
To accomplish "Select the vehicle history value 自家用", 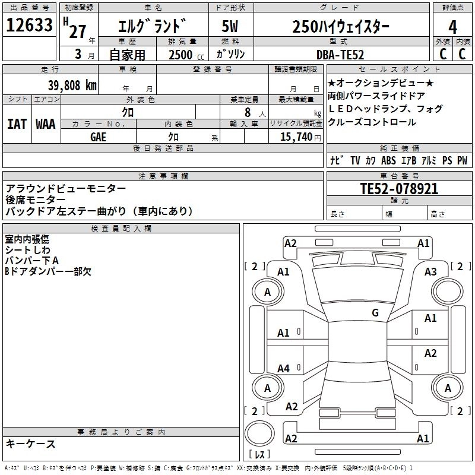I will click(127, 55).
